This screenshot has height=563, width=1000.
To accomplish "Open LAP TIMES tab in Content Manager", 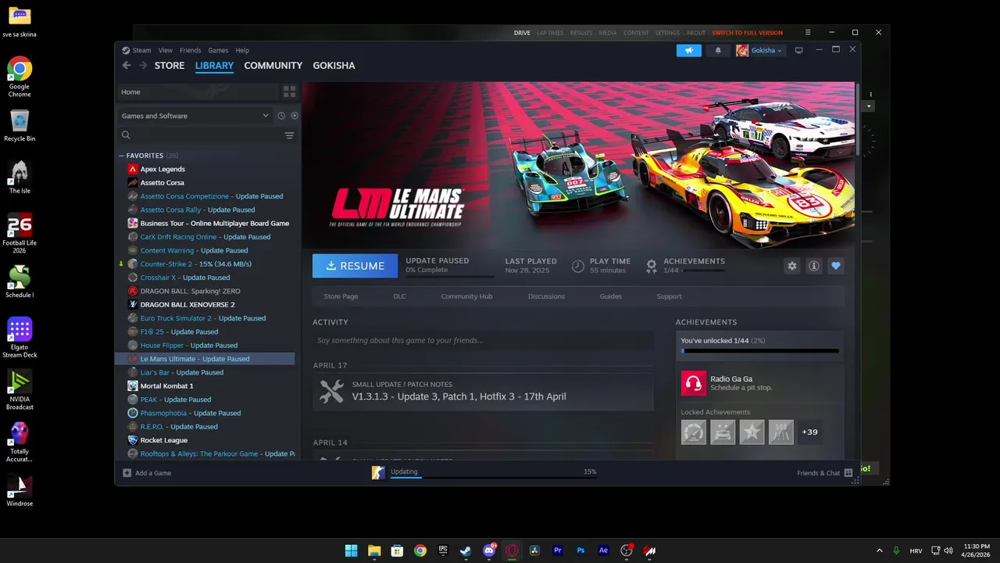I will pyautogui.click(x=550, y=33).
